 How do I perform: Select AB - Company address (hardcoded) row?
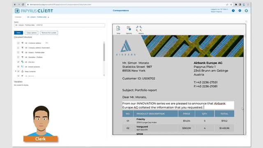pos(37,48)
